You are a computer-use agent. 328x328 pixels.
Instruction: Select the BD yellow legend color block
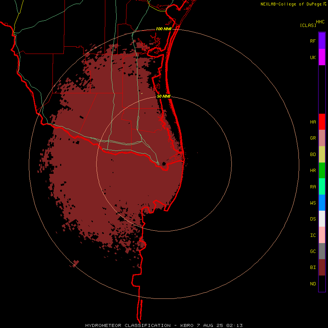click(322, 155)
